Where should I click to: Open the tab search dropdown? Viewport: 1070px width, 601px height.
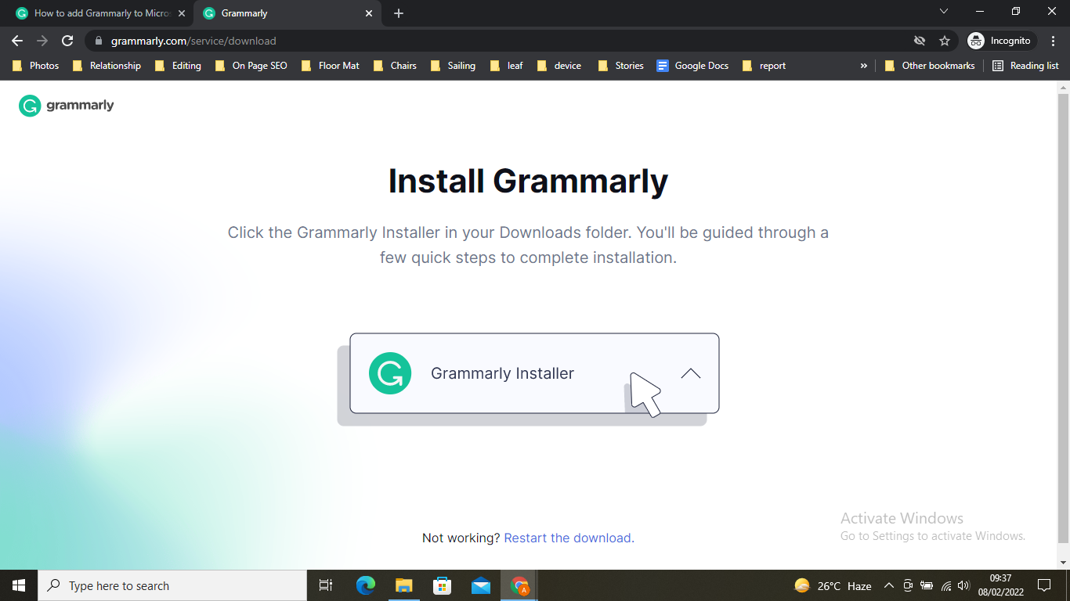coord(944,11)
